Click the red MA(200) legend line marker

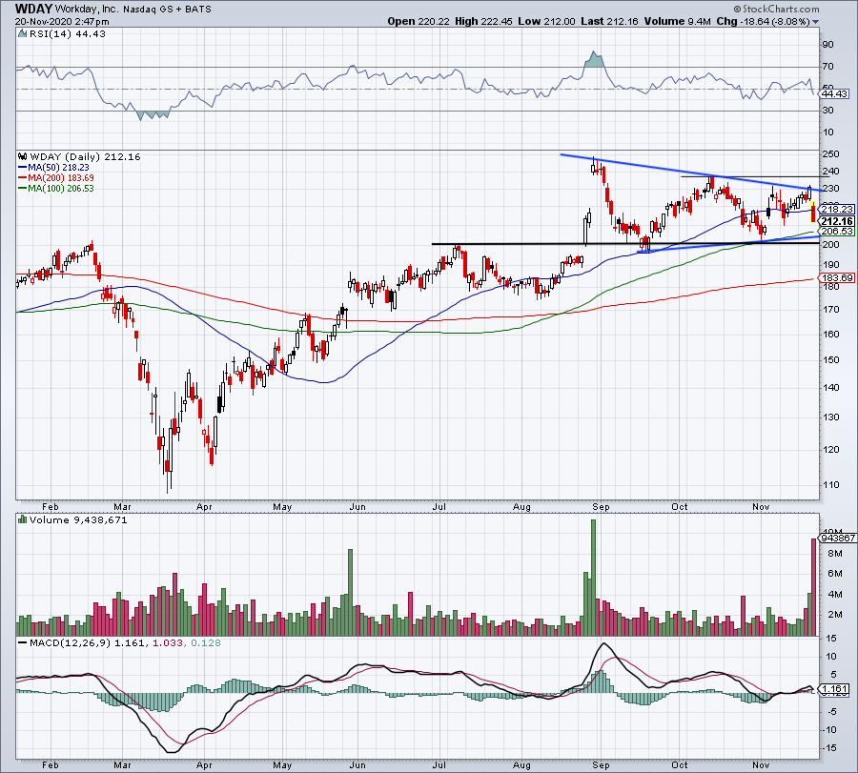[23, 178]
